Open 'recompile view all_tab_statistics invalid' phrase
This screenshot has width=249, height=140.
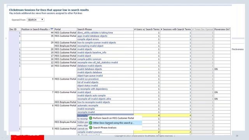pos(98,63)
